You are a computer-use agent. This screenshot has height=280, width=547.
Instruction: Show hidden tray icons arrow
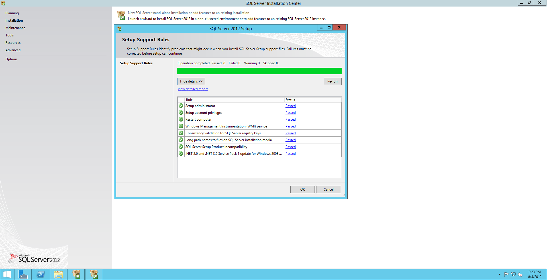click(499, 274)
